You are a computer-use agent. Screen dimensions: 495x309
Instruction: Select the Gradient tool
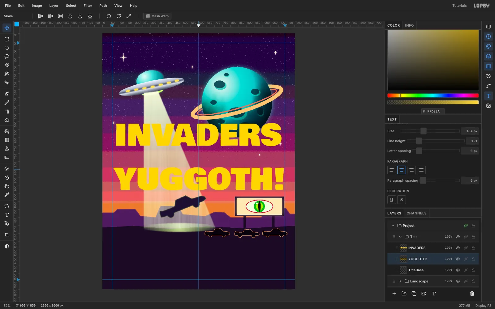[x=7, y=140]
